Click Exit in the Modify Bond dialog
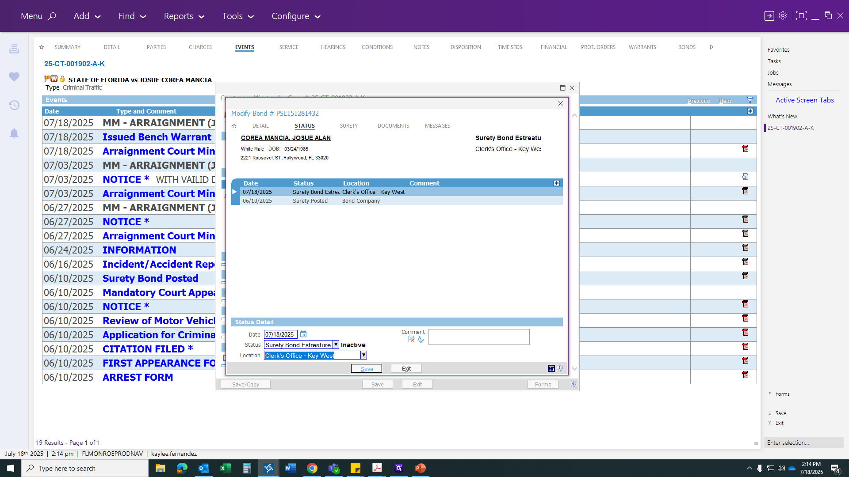849x477 pixels. pyautogui.click(x=406, y=368)
